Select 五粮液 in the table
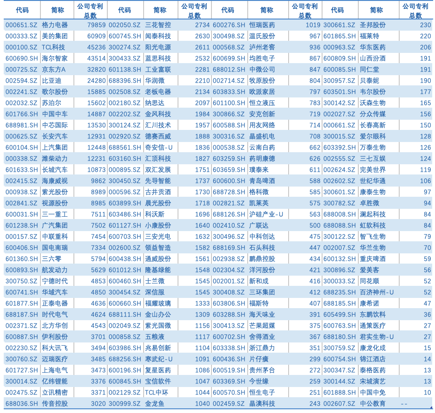Viewport: 435px width, 413px height. point(155,337)
